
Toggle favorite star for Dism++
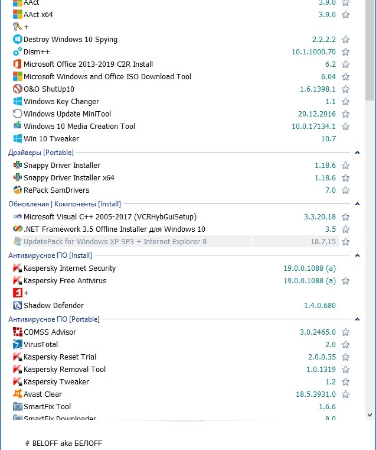click(x=346, y=51)
